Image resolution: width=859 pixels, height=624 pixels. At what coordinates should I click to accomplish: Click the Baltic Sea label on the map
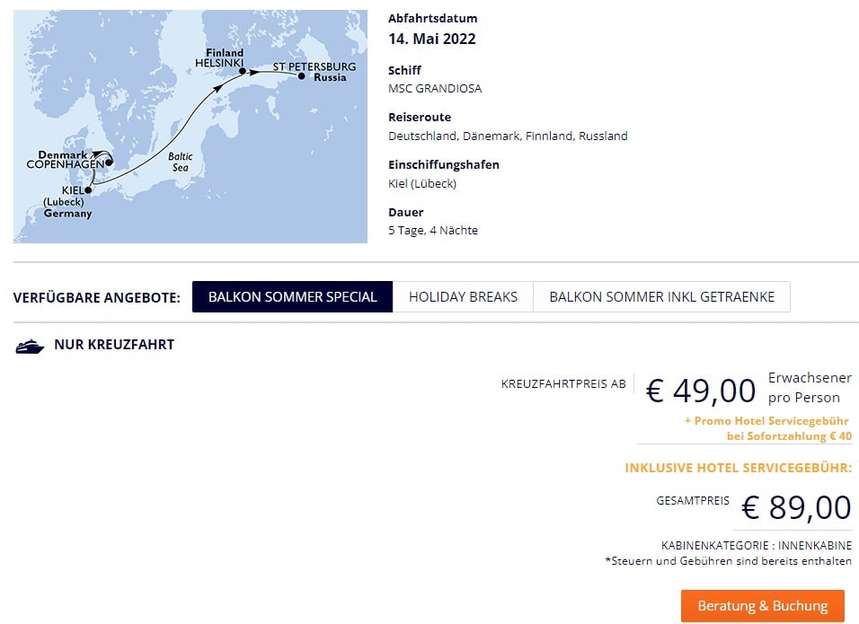click(x=181, y=163)
